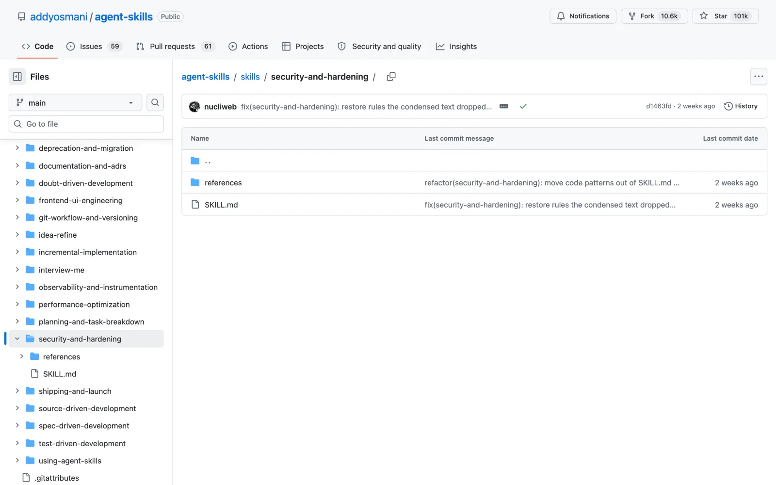Expand the references subfolder chevron in tree
The image size is (776, 485).
tap(21, 356)
